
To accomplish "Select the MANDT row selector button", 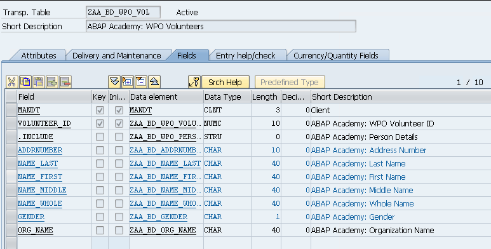I will point(11,111).
